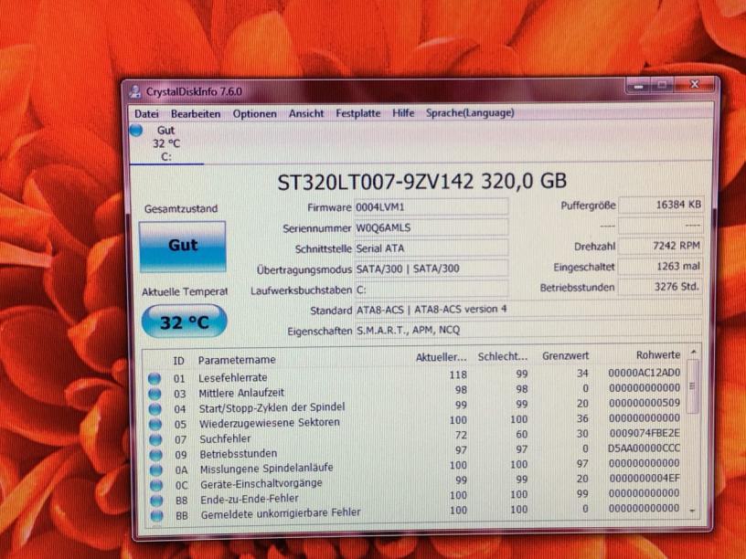Open the Ansicht menu
The width and height of the screenshot is (746, 559).
(306, 113)
